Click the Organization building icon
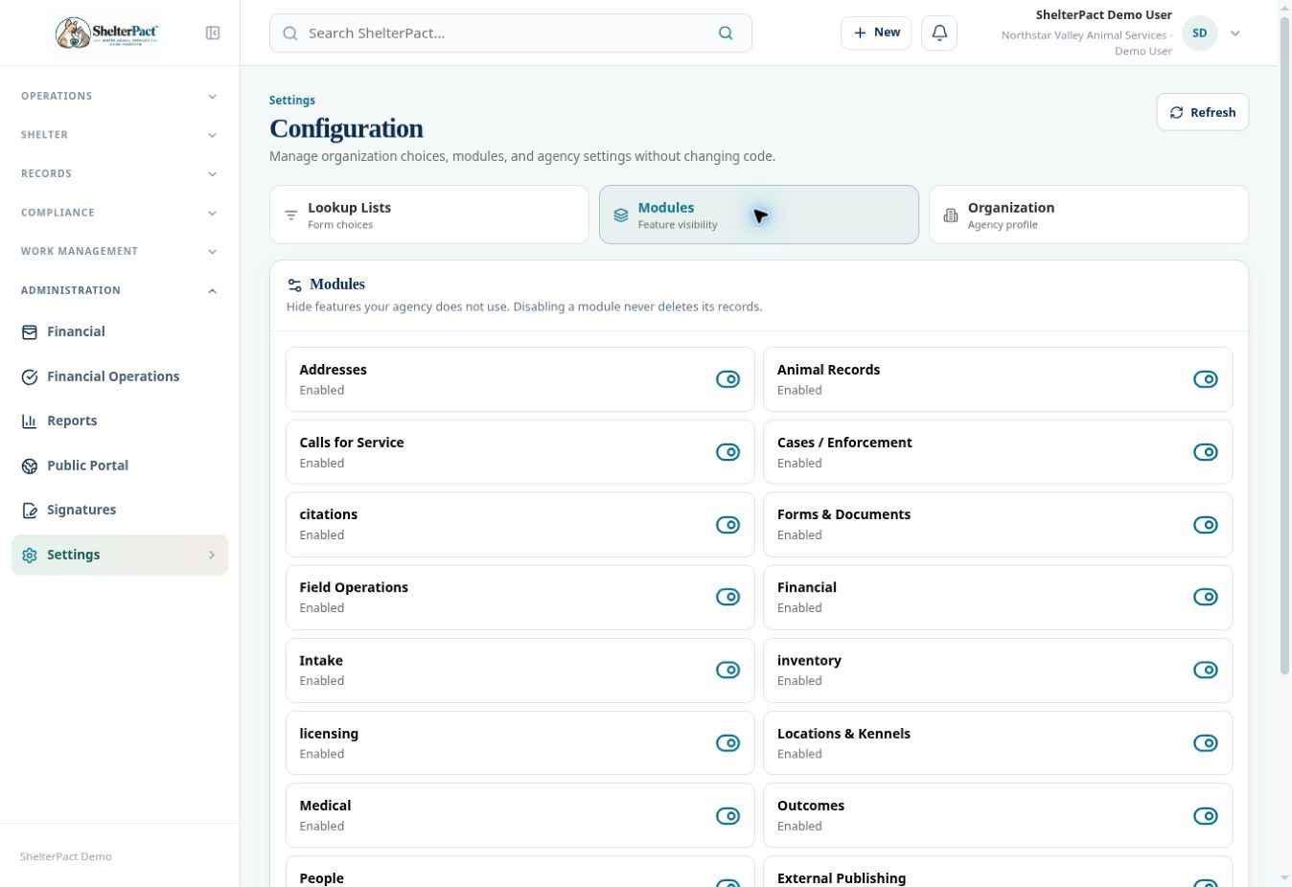Image resolution: width=1292 pixels, height=887 pixels. coord(951,215)
